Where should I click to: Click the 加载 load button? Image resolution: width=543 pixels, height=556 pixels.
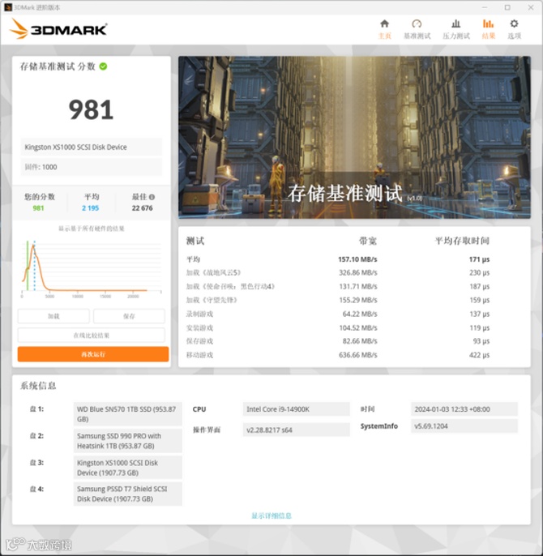click(53, 316)
